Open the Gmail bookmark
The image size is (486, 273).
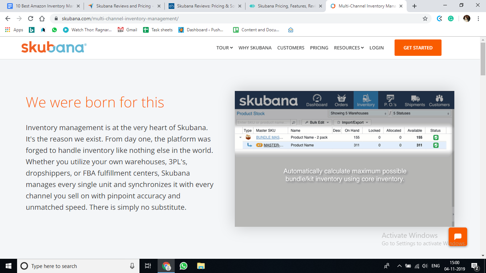pyautogui.click(x=128, y=30)
